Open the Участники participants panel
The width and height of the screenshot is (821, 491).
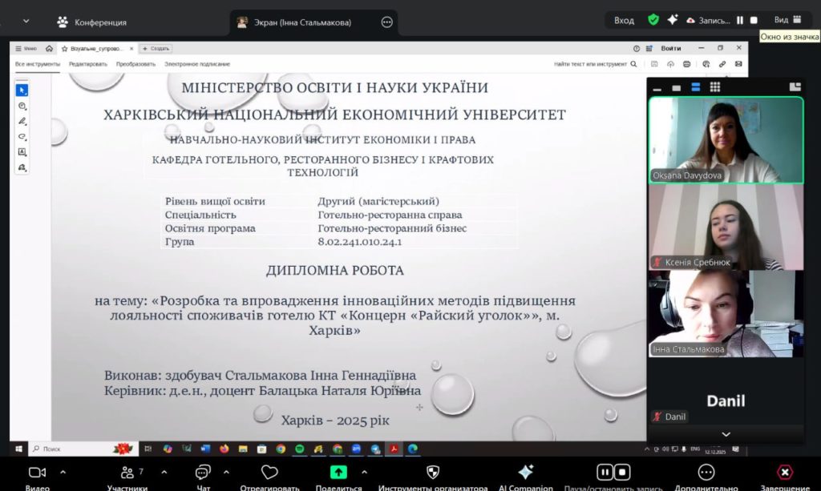pyautogui.click(x=127, y=472)
